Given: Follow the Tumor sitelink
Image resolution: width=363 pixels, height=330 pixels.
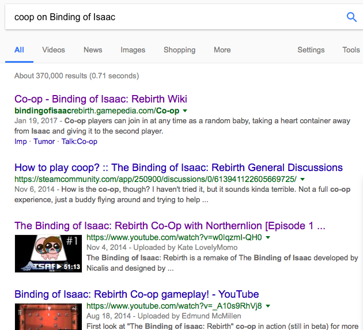Looking at the screenshot, I should point(44,142).
